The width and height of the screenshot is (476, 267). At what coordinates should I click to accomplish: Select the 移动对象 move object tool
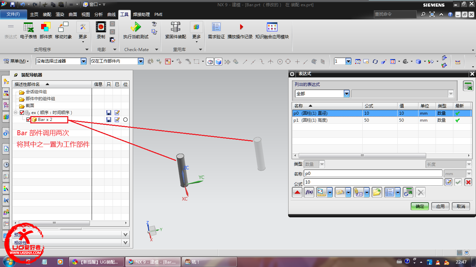pyautogui.click(x=63, y=31)
